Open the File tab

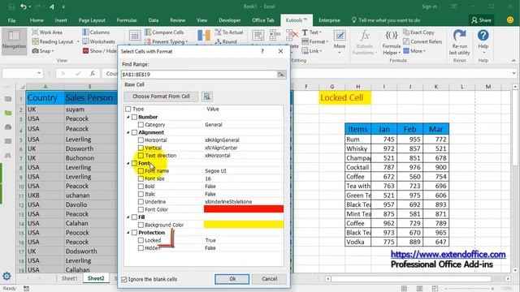point(11,20)
